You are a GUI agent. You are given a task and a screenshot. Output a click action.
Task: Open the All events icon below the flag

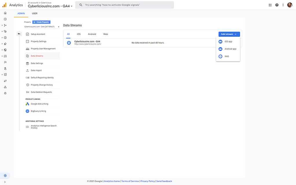click(x=5, y=69)
